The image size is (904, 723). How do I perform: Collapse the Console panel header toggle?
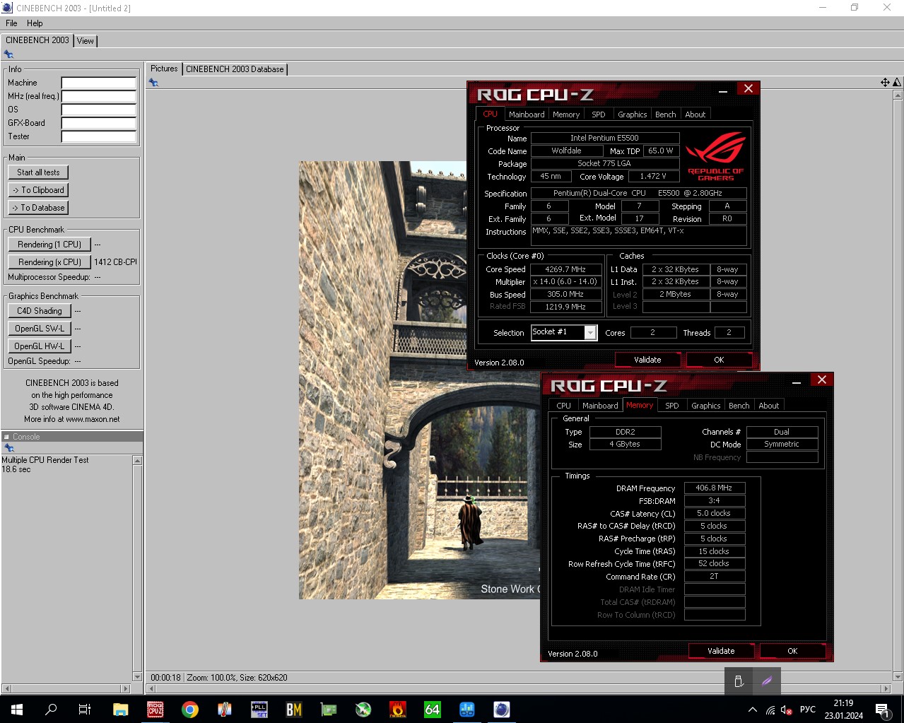click(x=6, y=437)
